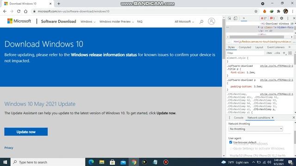Click the font-size: 1.2em declaration
This screenshot has width=296, height=166.
[243, 72]
